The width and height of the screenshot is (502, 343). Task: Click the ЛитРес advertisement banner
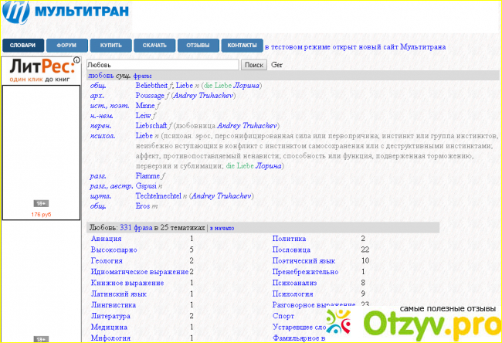pos(41,138)
